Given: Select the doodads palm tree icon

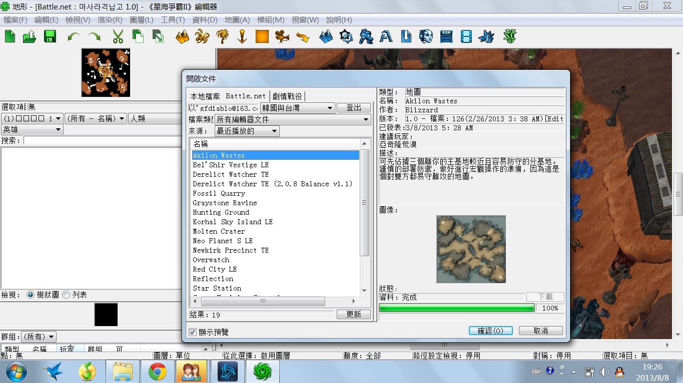Looking at the screenshot, I should 223,36.
